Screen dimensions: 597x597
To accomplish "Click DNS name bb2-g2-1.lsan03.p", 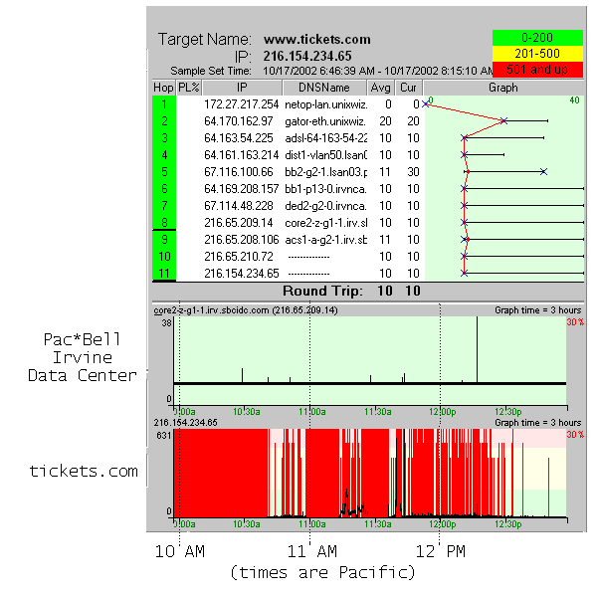I will (x=326, y=172).
